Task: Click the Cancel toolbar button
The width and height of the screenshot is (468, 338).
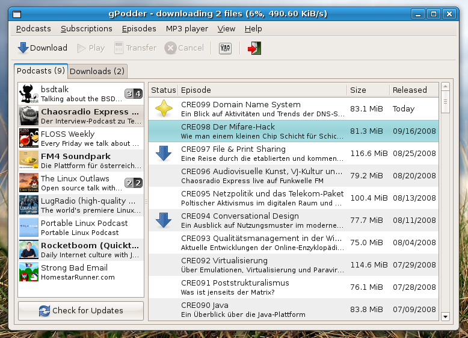Action: pos(184,48)
